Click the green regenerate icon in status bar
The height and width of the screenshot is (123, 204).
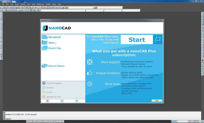point(200,121)
